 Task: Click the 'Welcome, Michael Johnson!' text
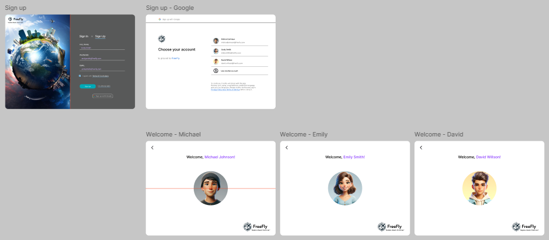(x=211, y=157)
